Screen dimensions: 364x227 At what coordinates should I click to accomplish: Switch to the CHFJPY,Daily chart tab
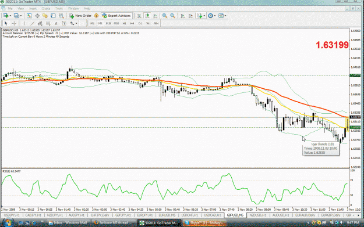(100, 215)
